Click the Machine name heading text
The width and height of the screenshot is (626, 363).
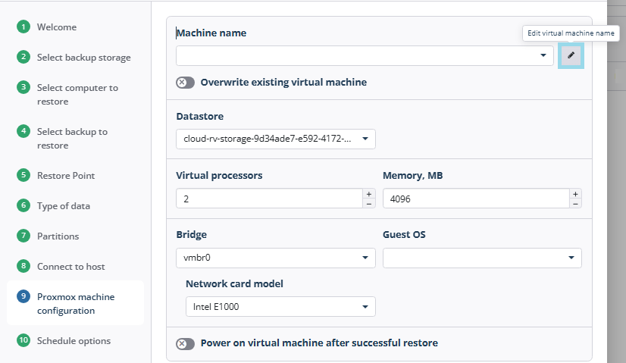point(211,33)
